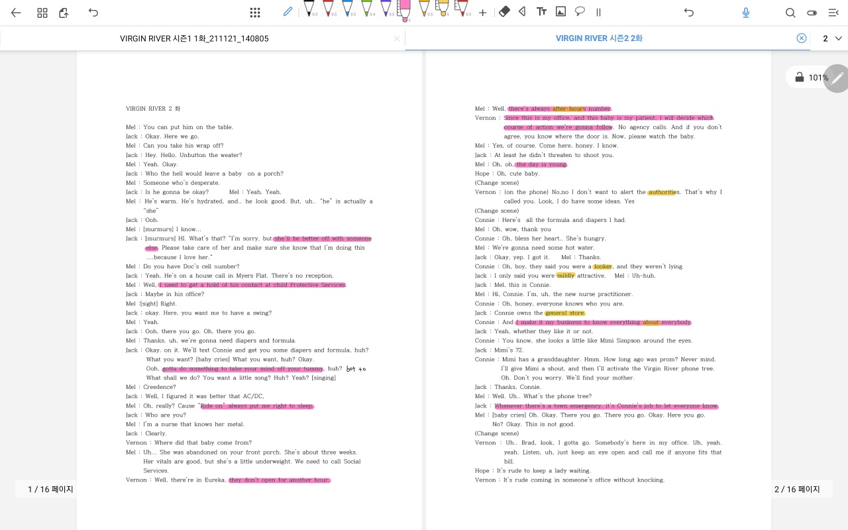Choose the first red pen
The width and height of the screenshot is (848, 530).
click(x=328, y=9)
